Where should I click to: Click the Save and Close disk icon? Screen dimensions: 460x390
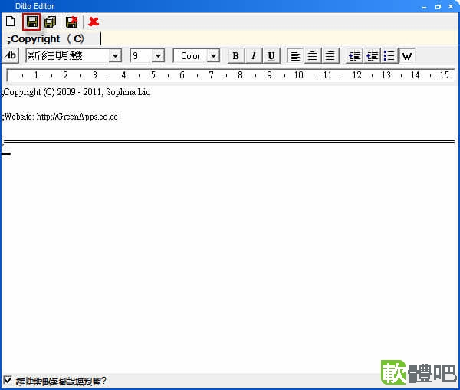pyautogui.click(x=72, y=22)
